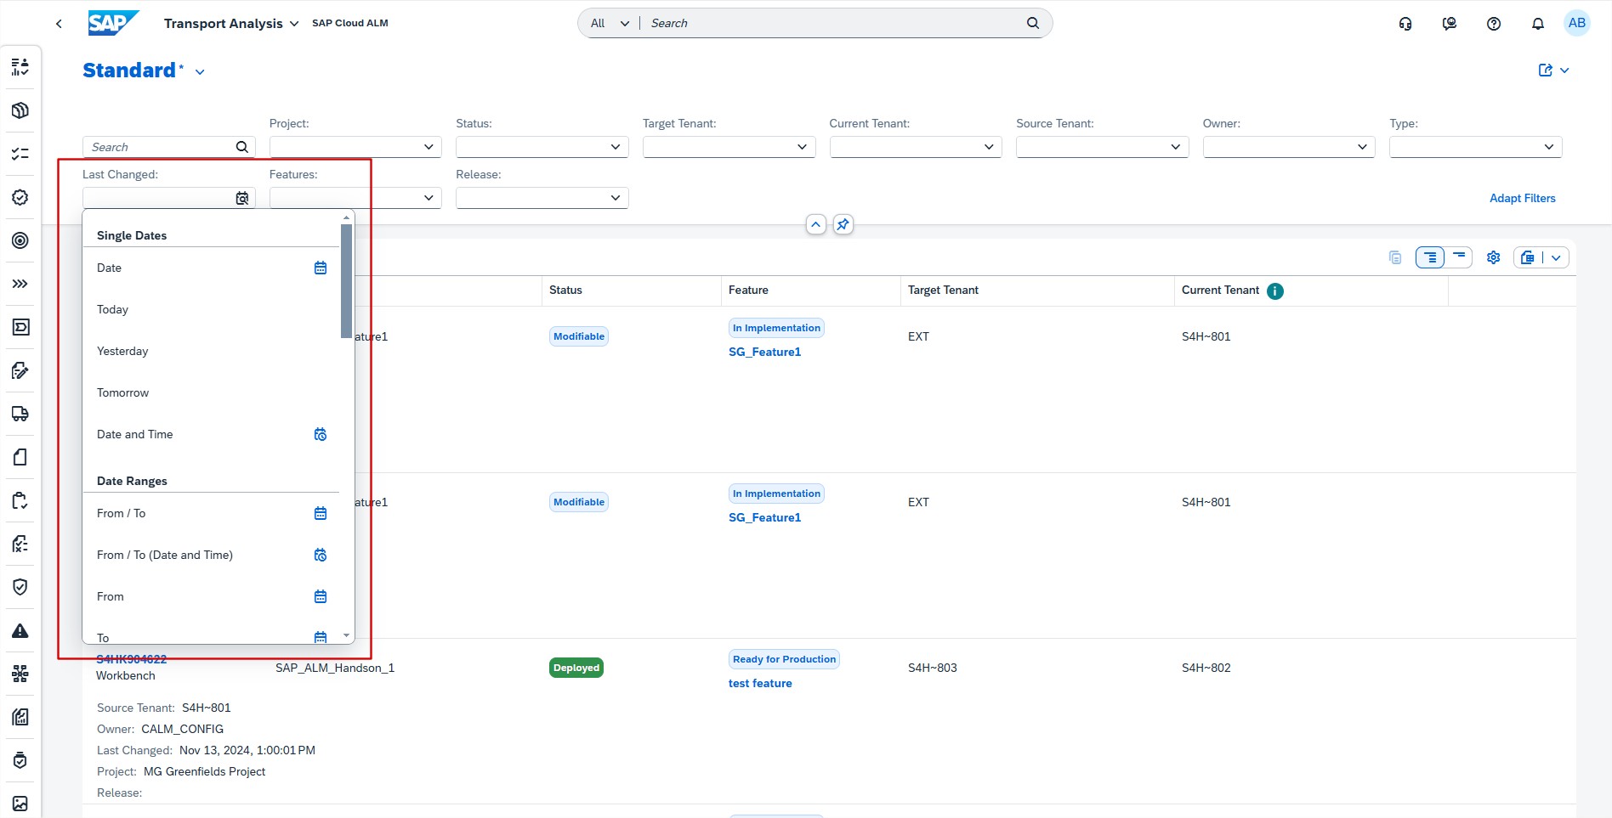
Task: Toggle compact collapsed row view
Action: pyautogui.click(x=1459, y=257)
